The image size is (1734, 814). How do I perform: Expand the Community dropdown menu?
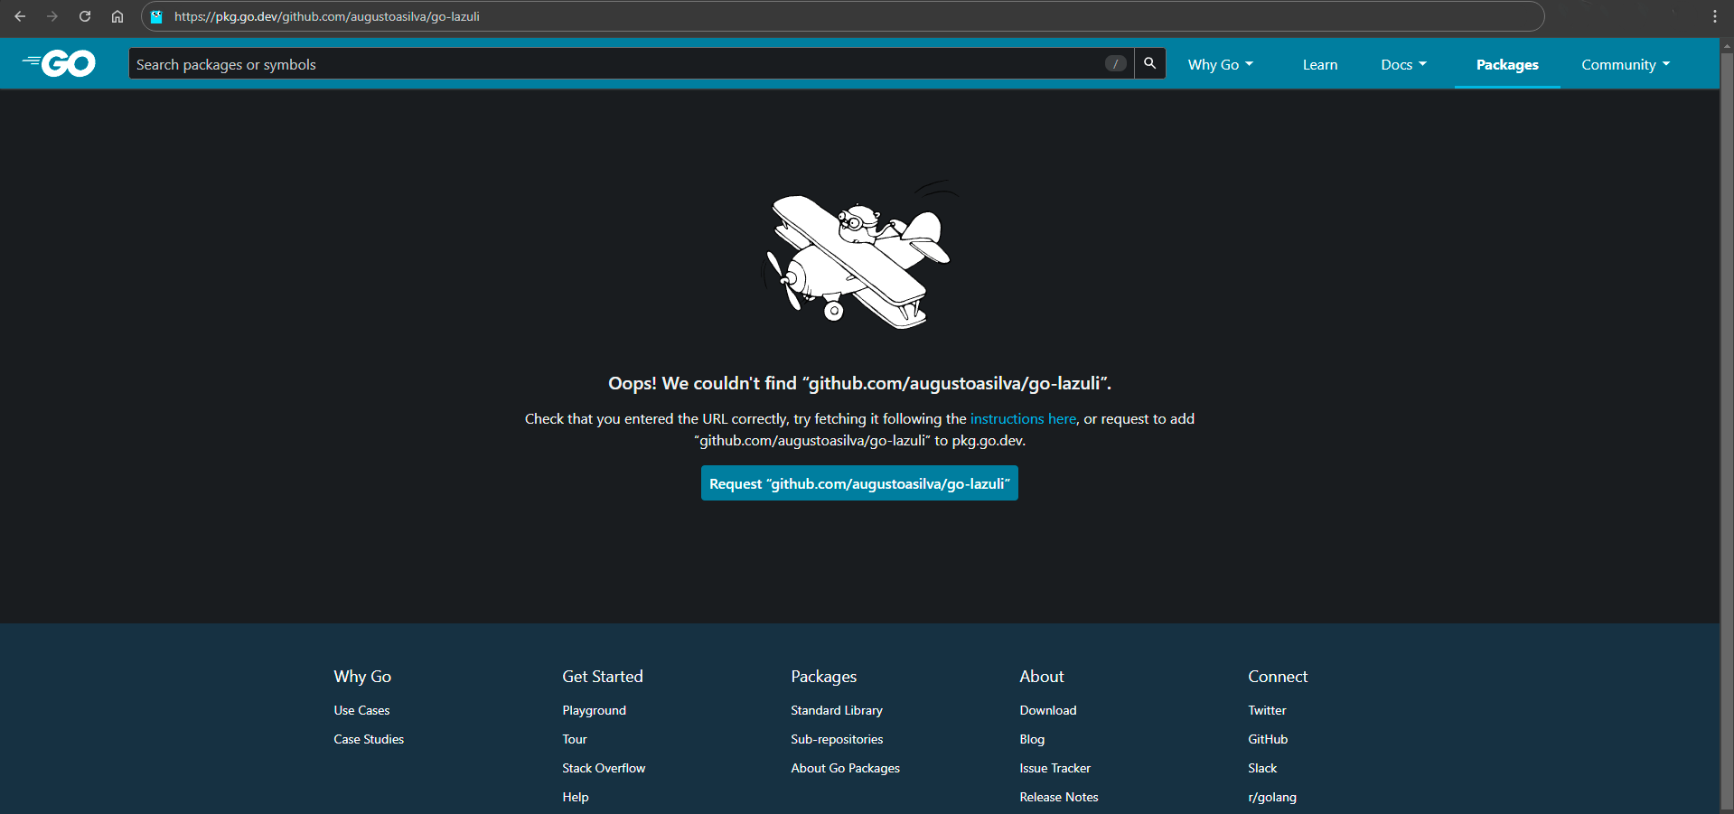pos(1626,64)
